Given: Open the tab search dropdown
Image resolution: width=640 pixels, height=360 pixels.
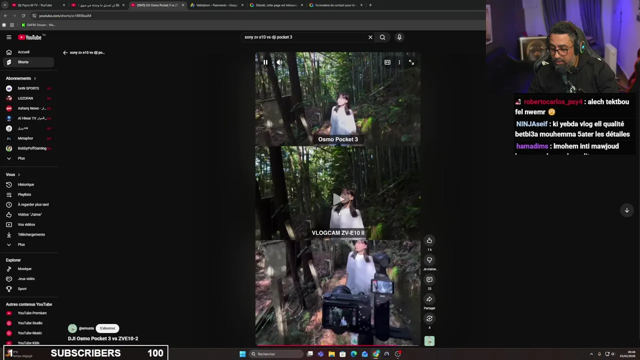Looking at the screenshot, I should (4, 5).
